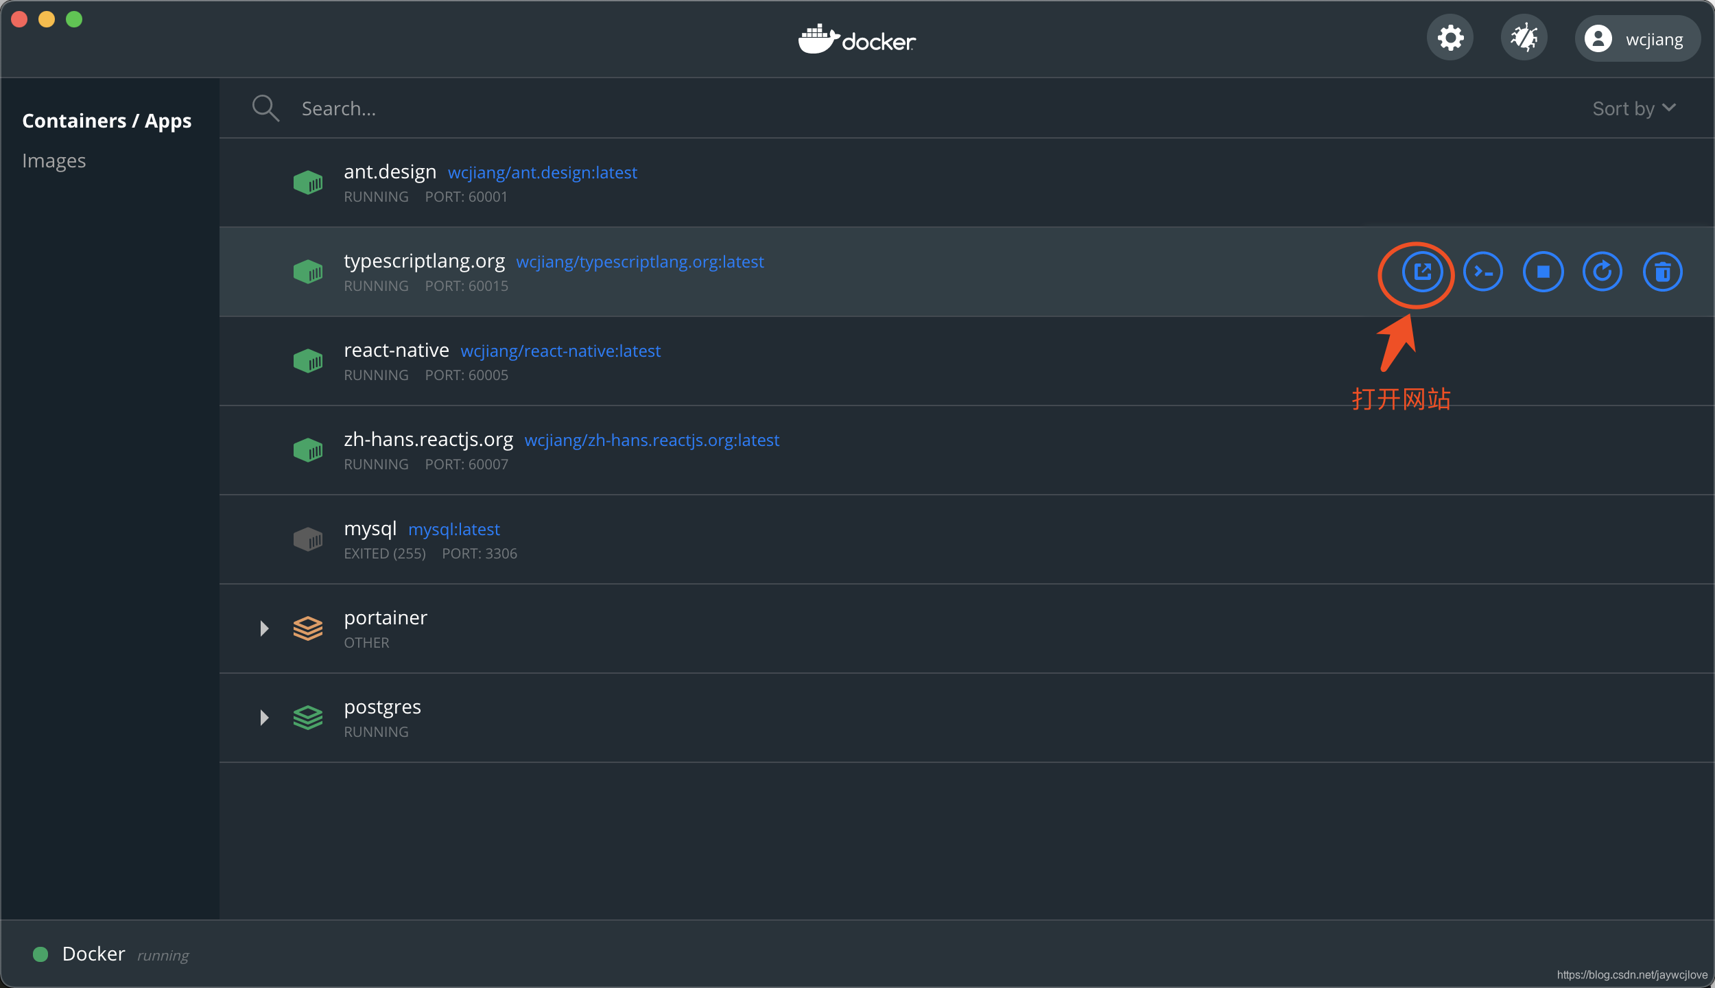Viewport: 1715px width, 988px height.
Task: Open Docker settings gear
Action: coord(1450,38)
